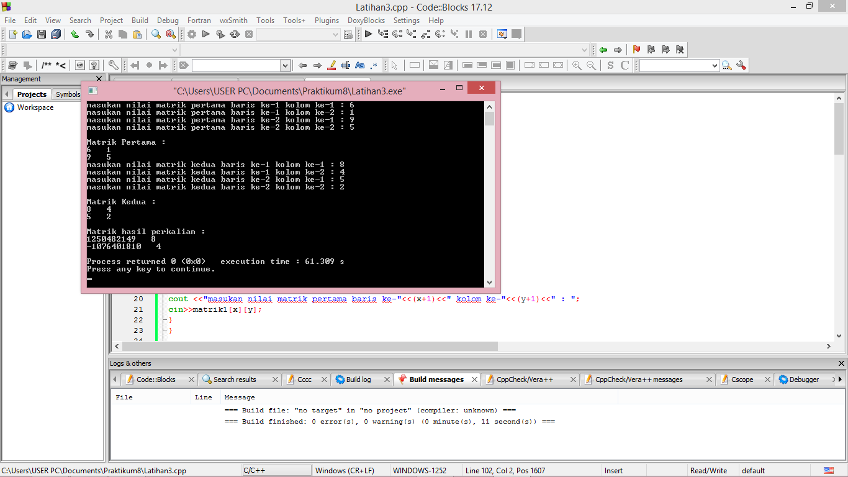Select the Debugger tab in Logs

(x=804, y=379)
